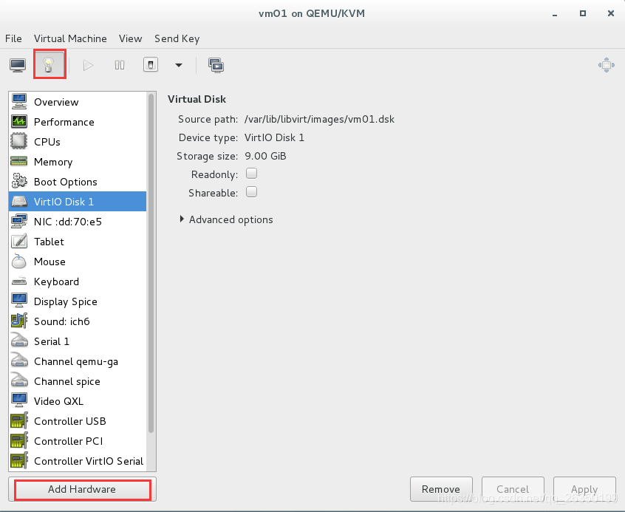Maximize the vm01 window
Viewport: 625px width, 512px height.
(x=583, y=13)
